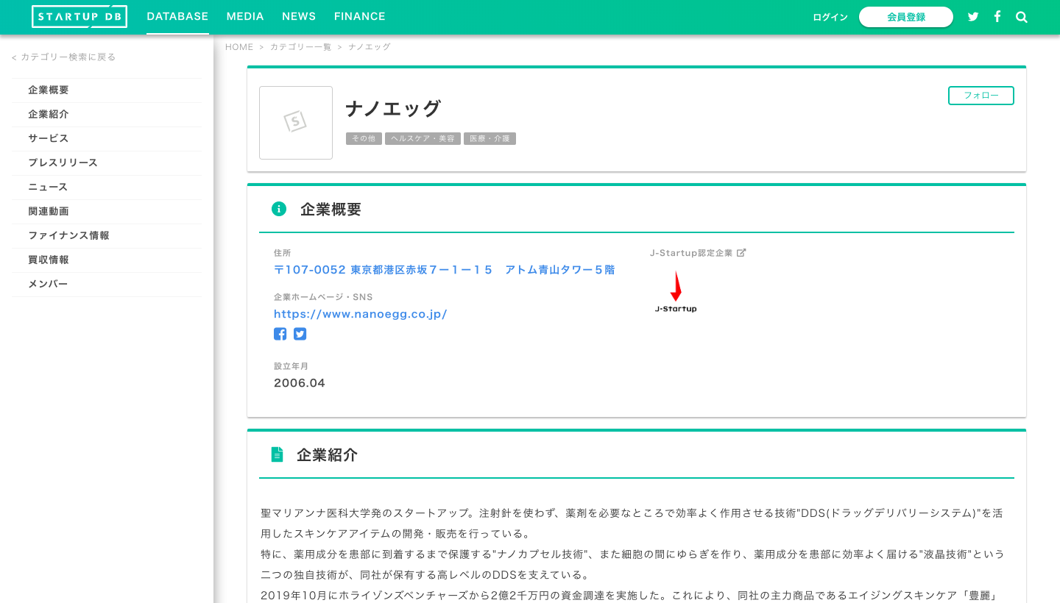Click J-Startup認定企業 label link
1060x603 pixels.
click(691, 253)
